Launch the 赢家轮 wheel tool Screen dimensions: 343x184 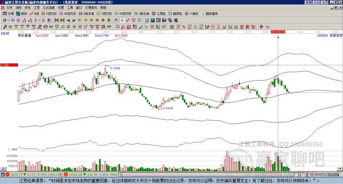click(175, 13)
